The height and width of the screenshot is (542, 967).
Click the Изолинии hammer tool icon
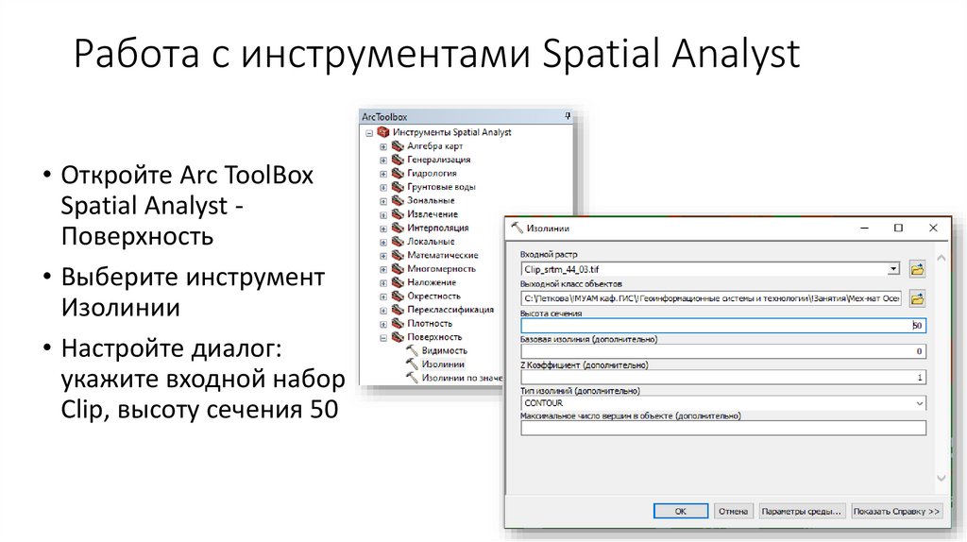point(412,364)
